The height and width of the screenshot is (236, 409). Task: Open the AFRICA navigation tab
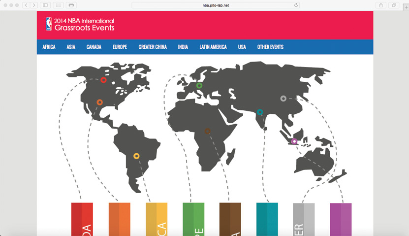click(49, 47)
